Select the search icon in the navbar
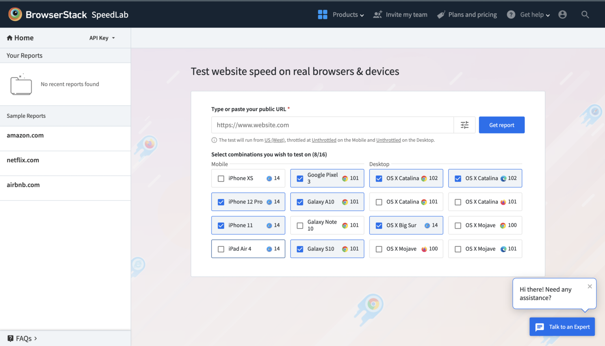The width and height of the screenshot is (605, 346). pos(585,14)
